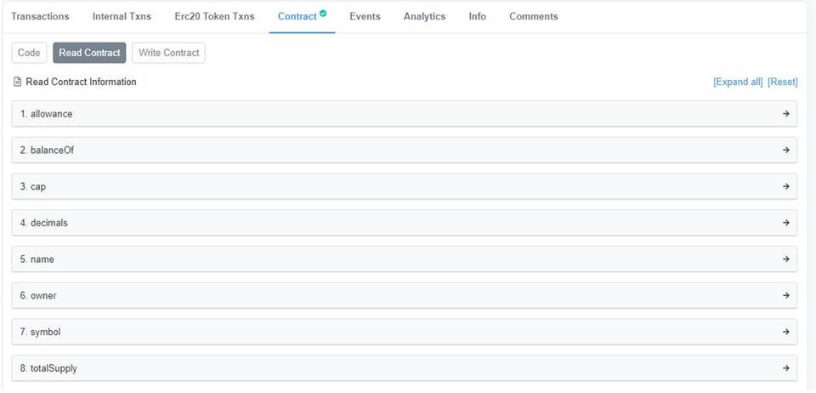Click the Write Contract button
Viewport: 816px width, 393px height.
pyautogui.click(x=168, y=53)
